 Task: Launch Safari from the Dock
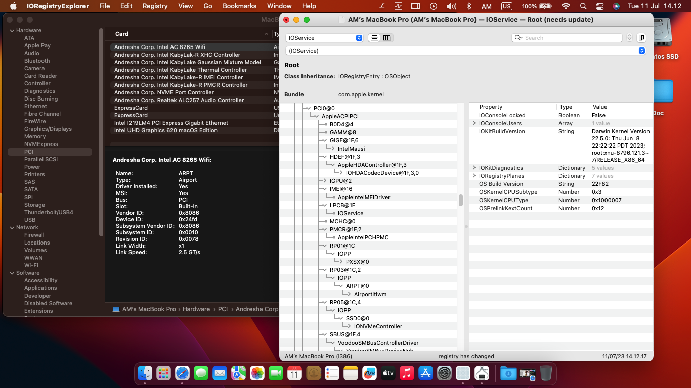[183, 373]
